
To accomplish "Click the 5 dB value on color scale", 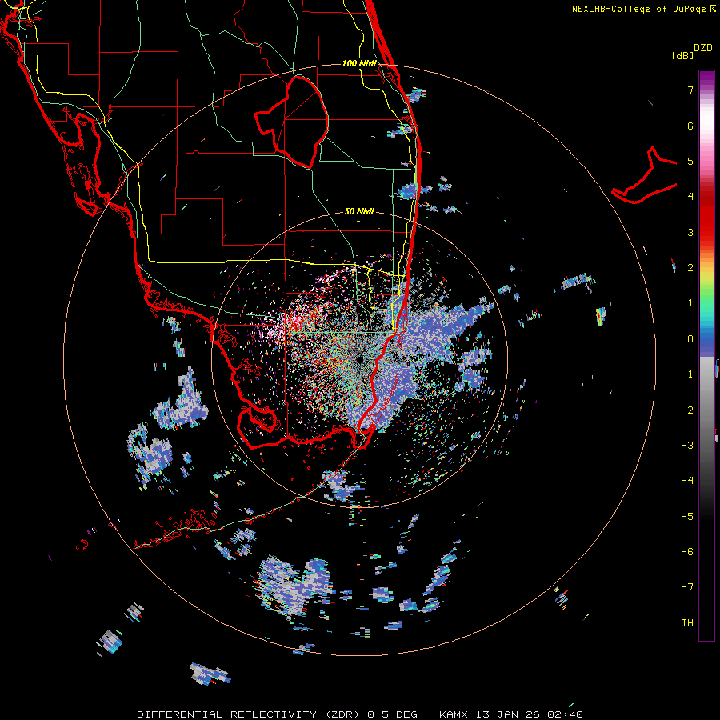I will [690, 161].
